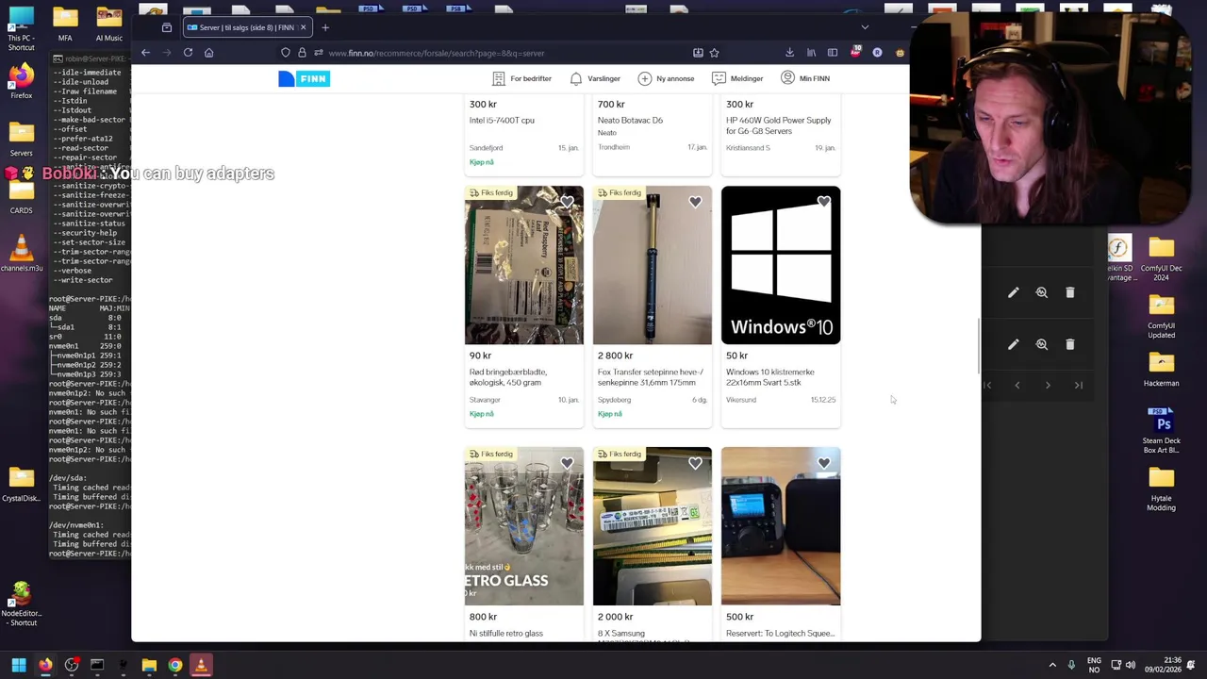Click the padlock site information icon
This screenshot has width=1207, height=679.
302,53
